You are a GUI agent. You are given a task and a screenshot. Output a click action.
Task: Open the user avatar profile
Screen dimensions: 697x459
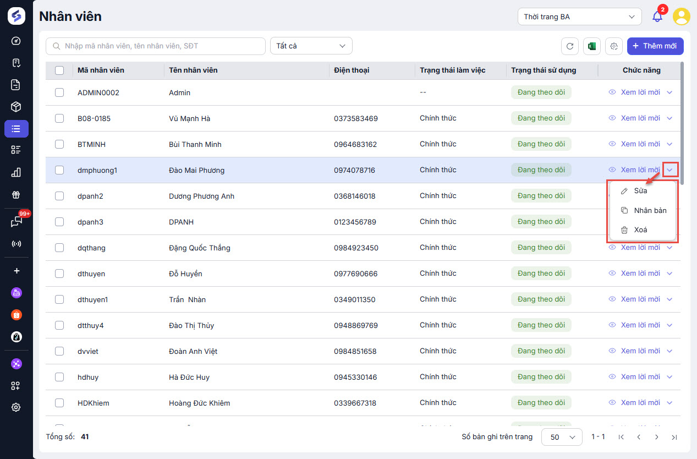coord(682,17)
